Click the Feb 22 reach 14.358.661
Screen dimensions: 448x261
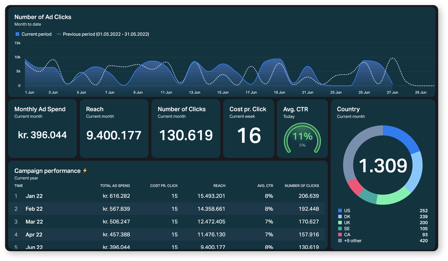tap(211, 209)
